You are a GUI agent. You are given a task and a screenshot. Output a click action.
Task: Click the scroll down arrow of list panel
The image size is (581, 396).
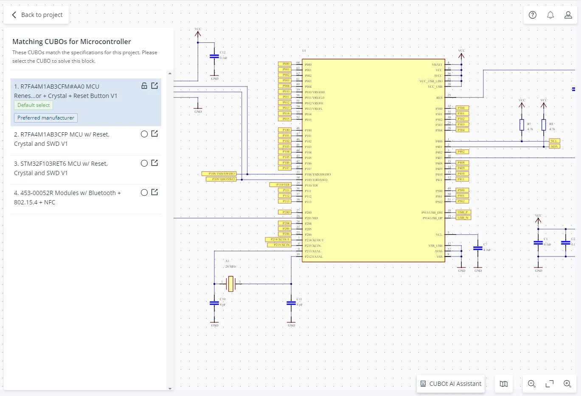[x=170, y=388]
